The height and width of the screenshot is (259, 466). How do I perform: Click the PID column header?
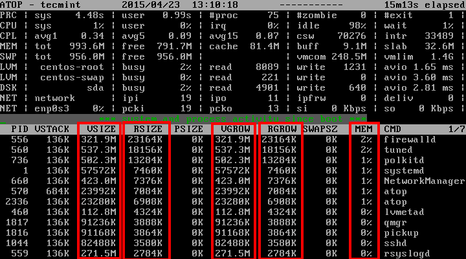[19, 129]
